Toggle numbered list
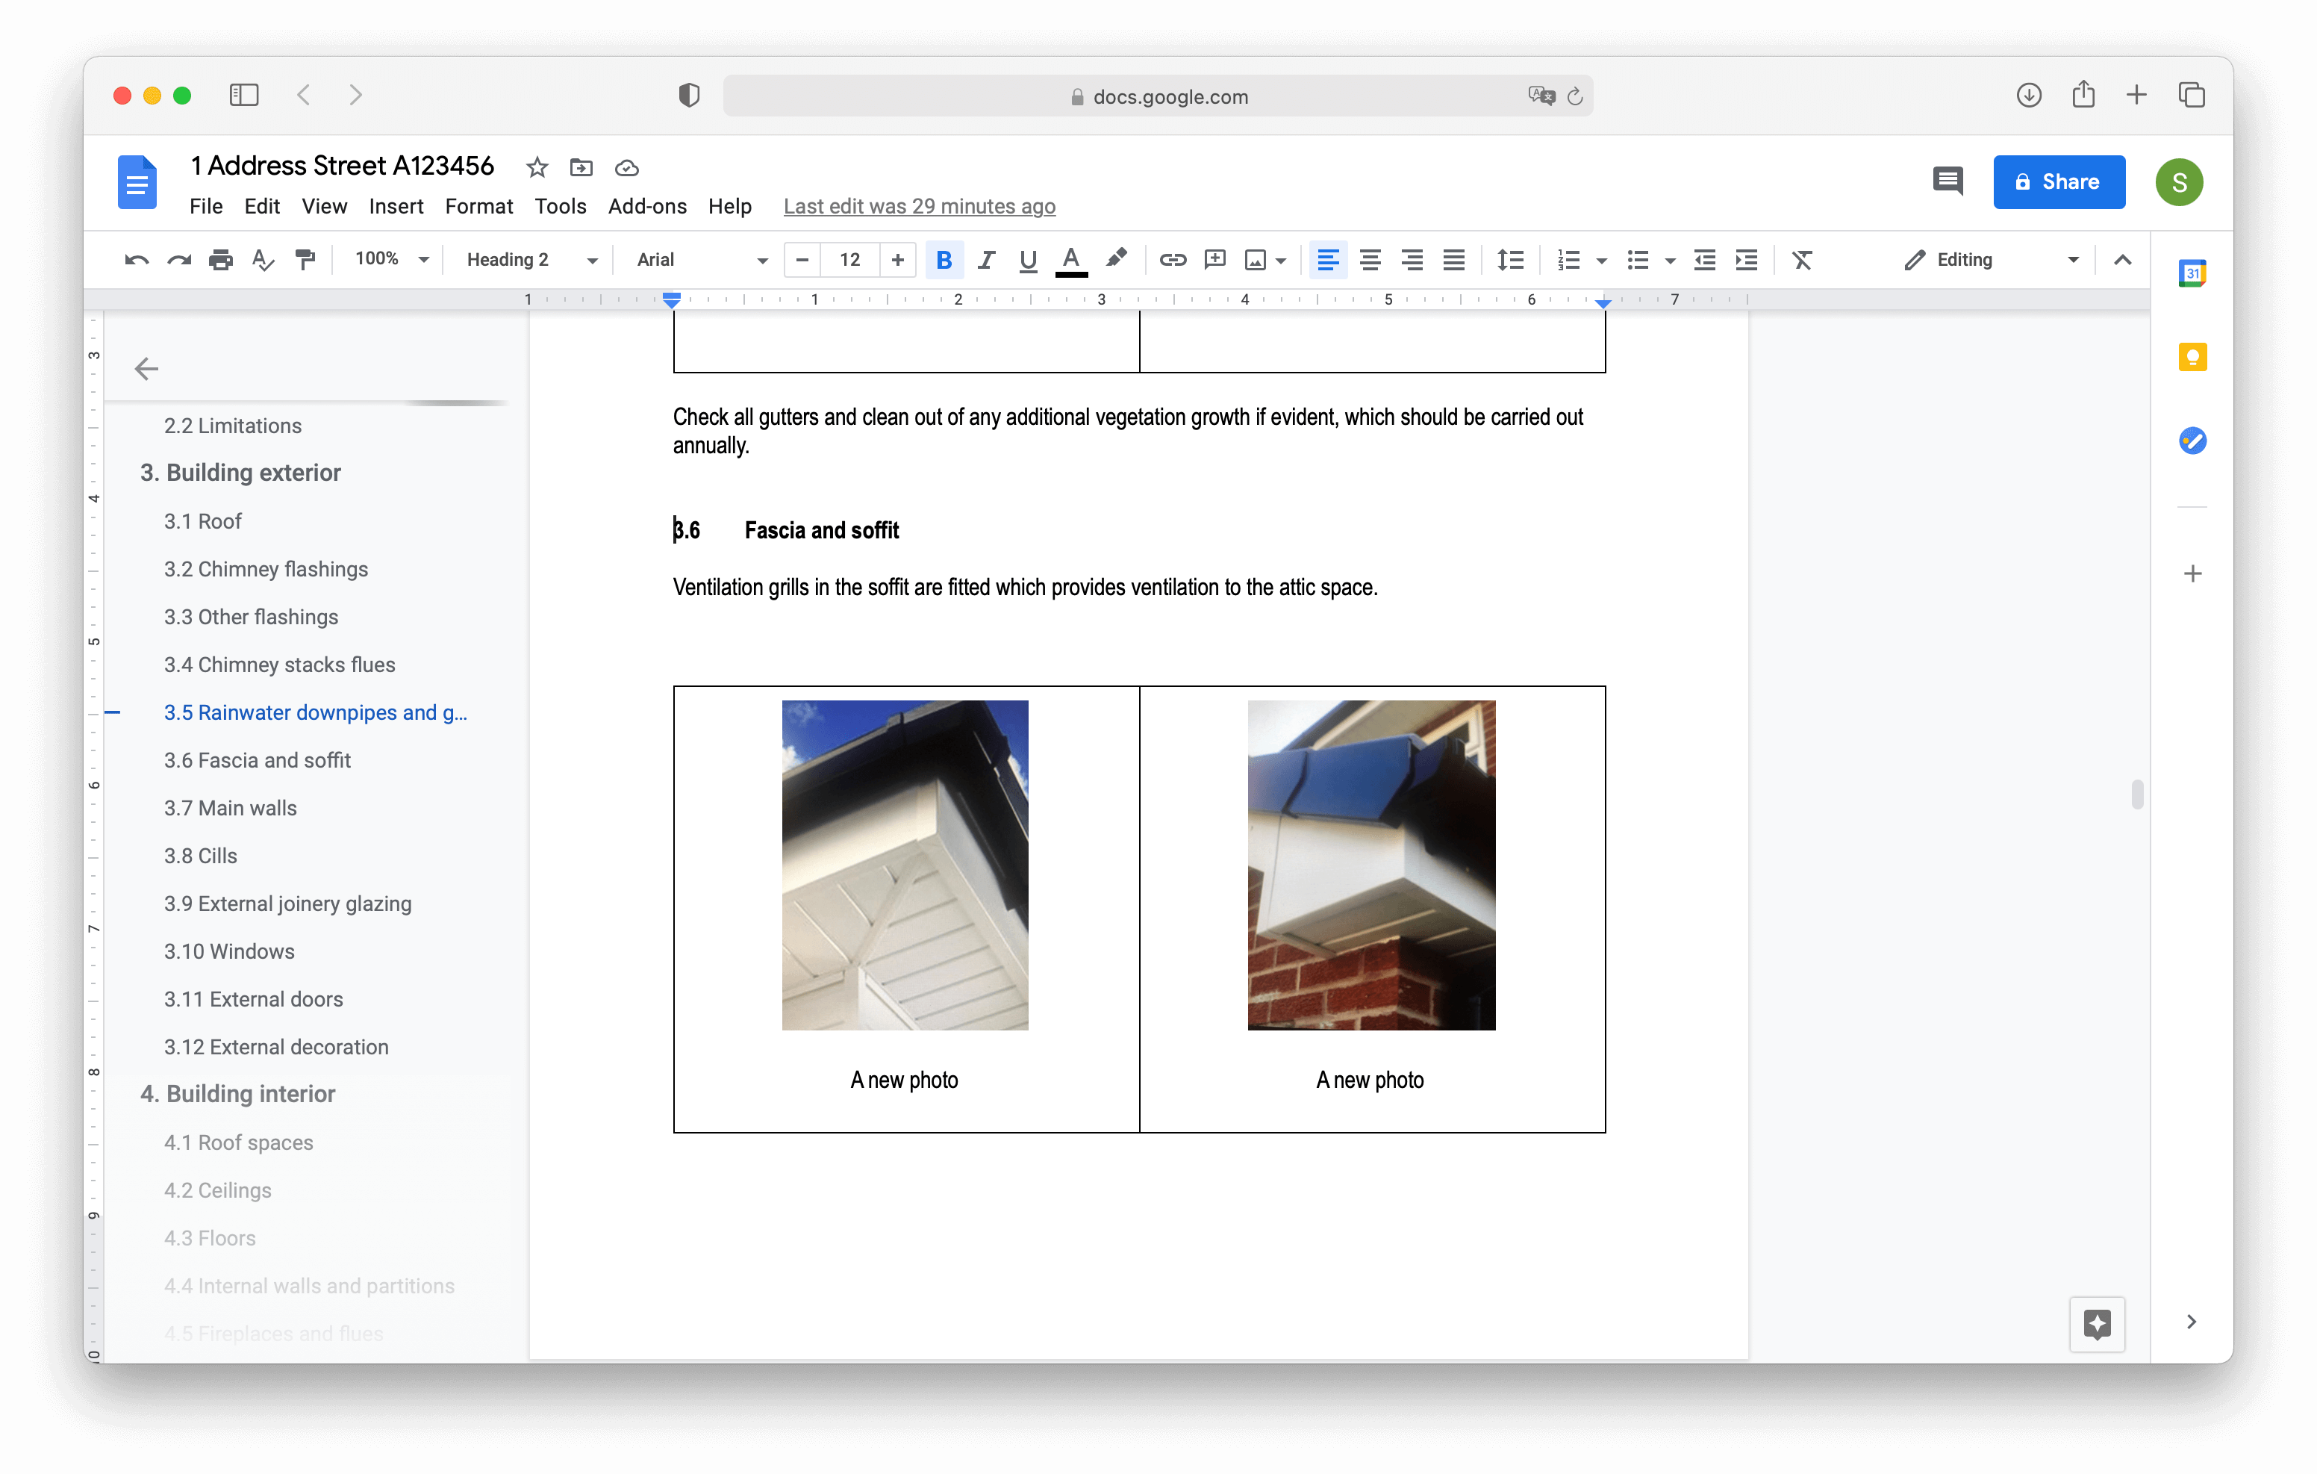 point(1568,260)
